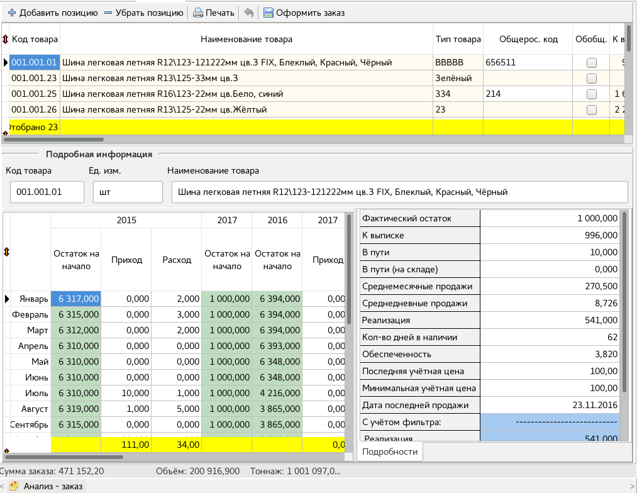Click the 'Тип товара' column header

458,40
